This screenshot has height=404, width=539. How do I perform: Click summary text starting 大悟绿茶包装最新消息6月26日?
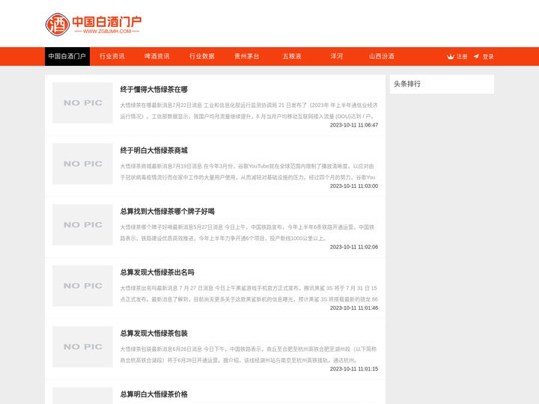tap(249, 355)
